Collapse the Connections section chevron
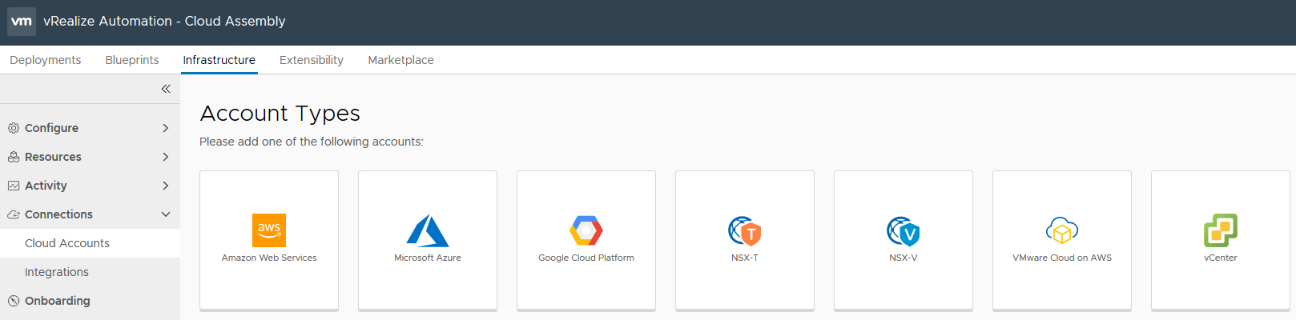The image size is (1296, 320). [166, 214]
